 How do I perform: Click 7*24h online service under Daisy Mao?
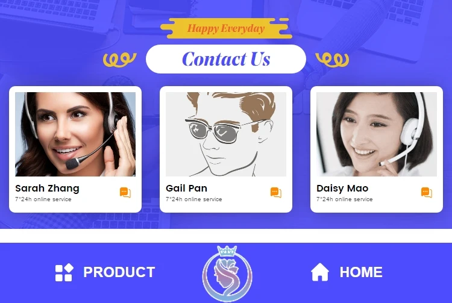coord(345,199)
